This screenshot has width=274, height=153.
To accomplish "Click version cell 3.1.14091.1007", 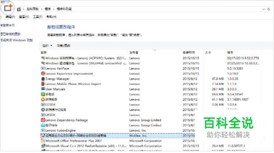I will click(x=238, y=99).
